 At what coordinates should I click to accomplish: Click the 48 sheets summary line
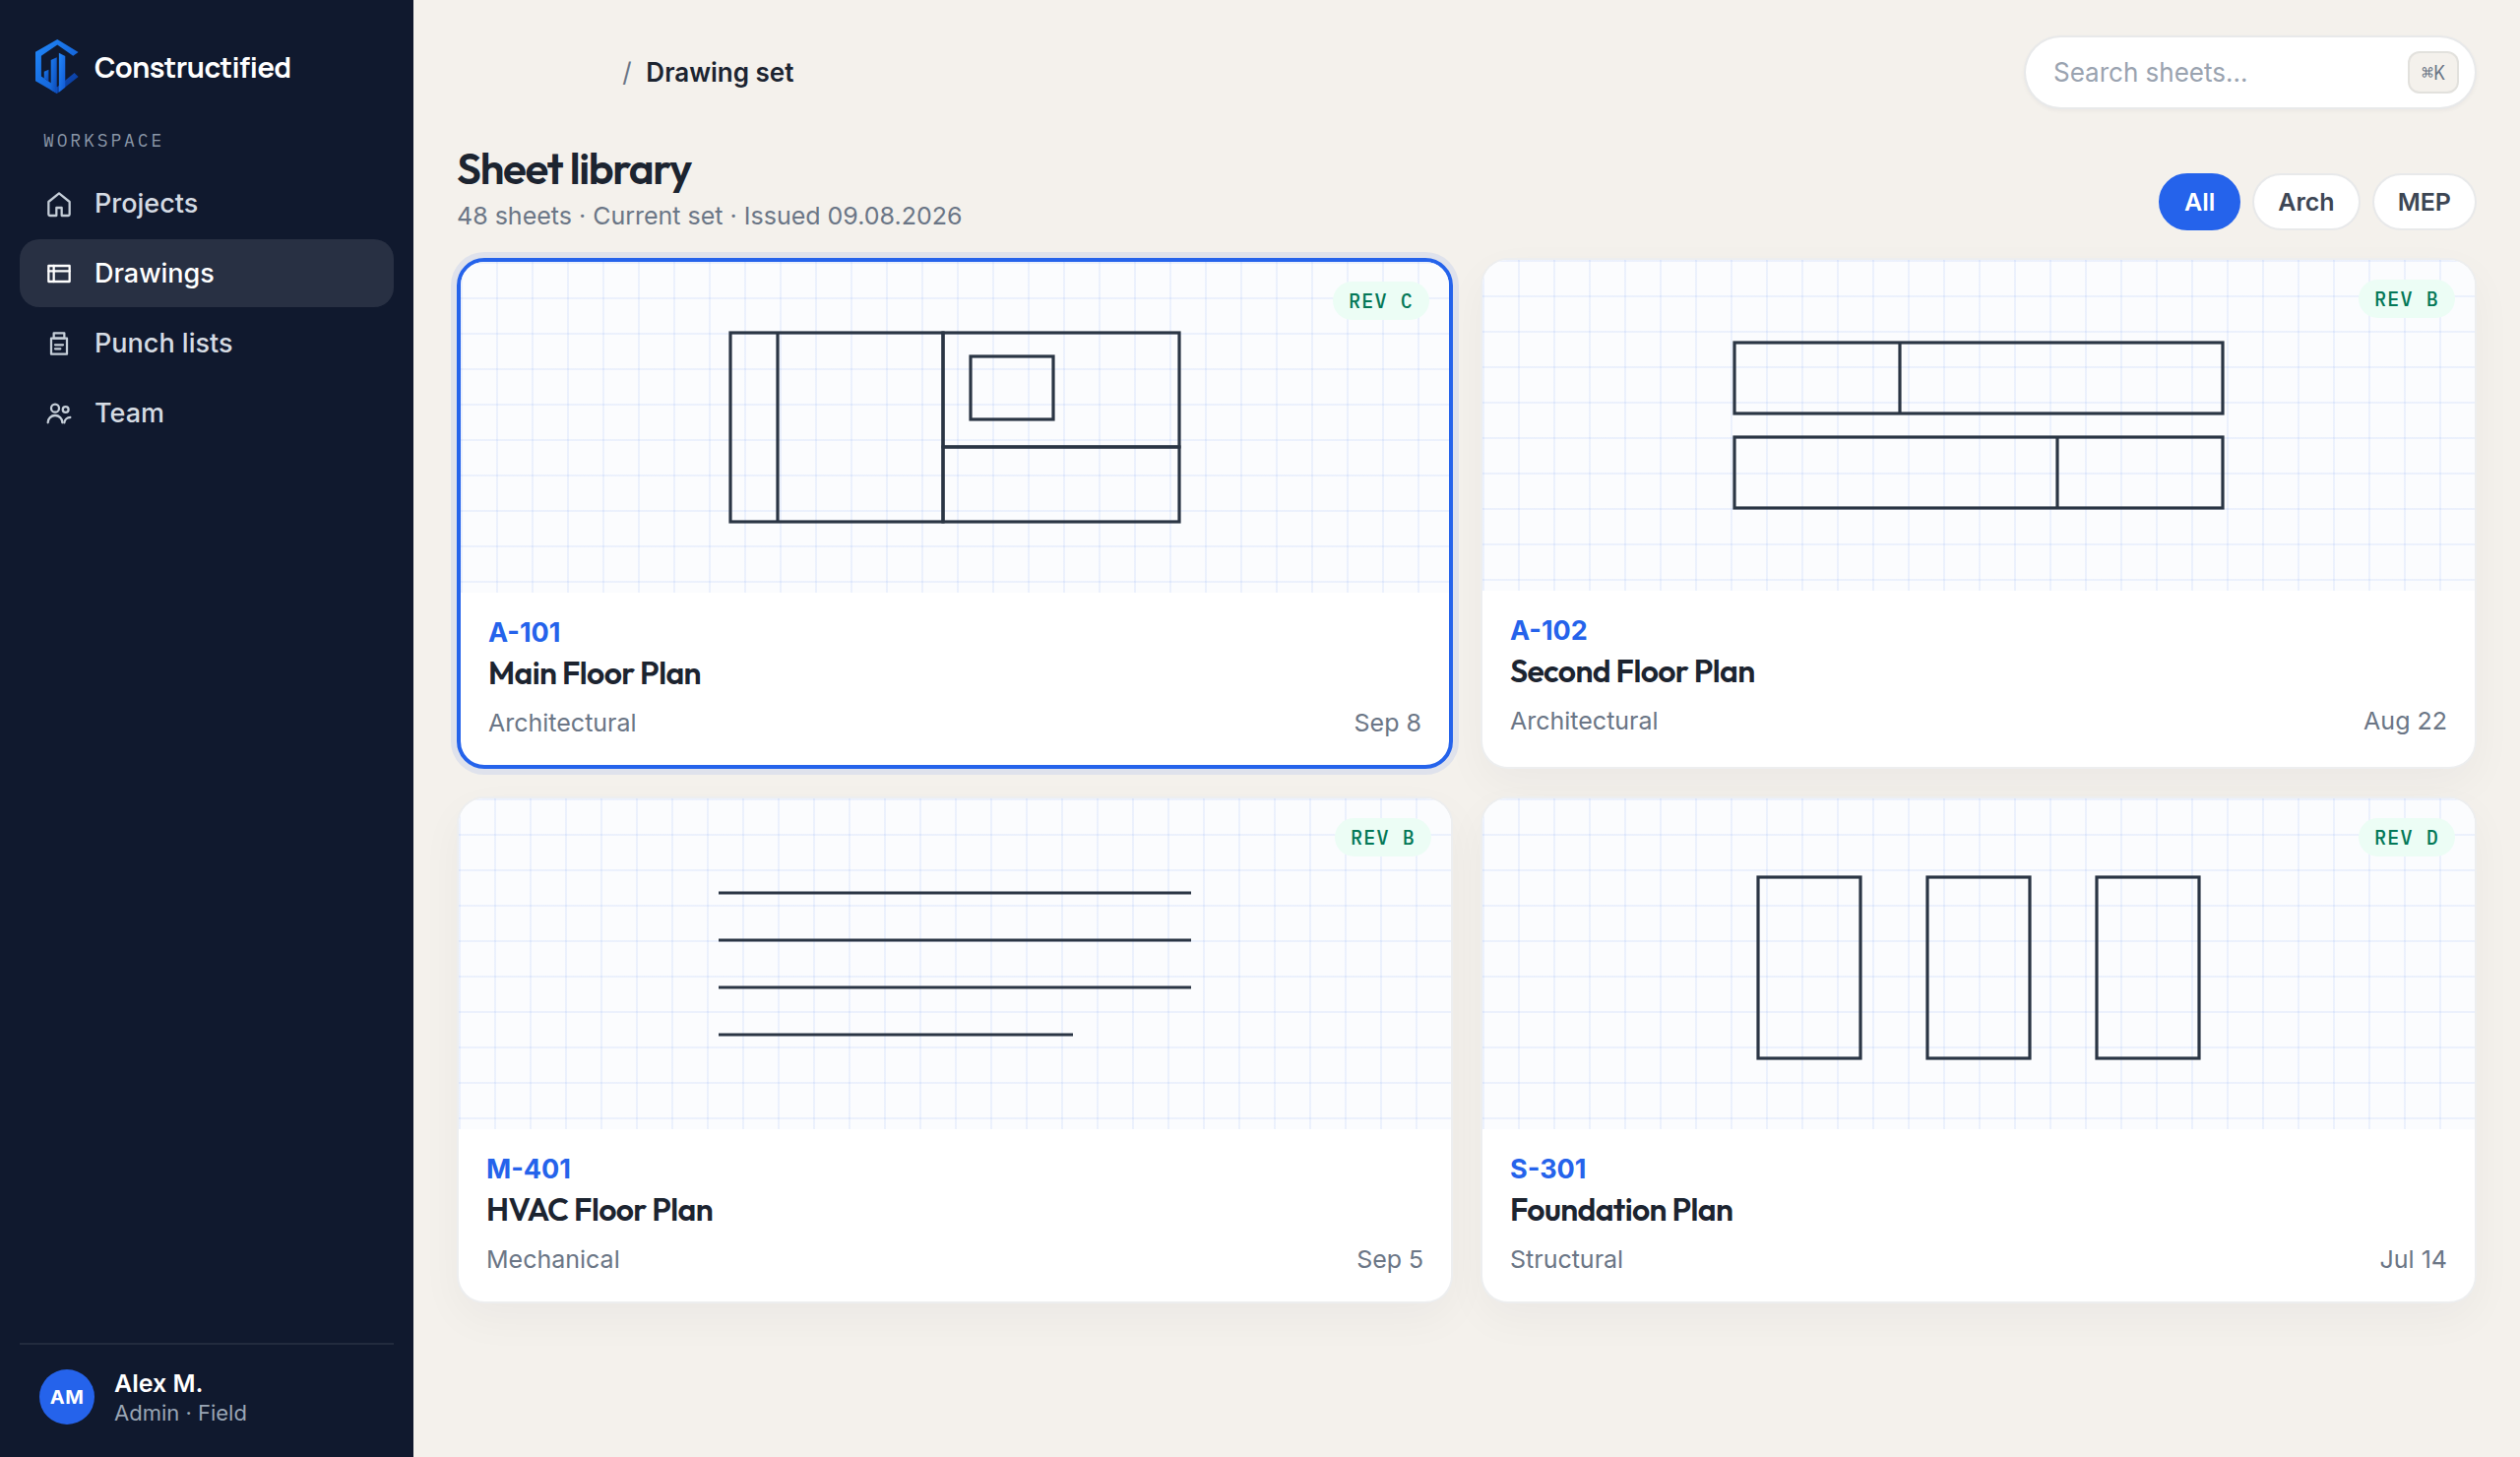point(709,216)
